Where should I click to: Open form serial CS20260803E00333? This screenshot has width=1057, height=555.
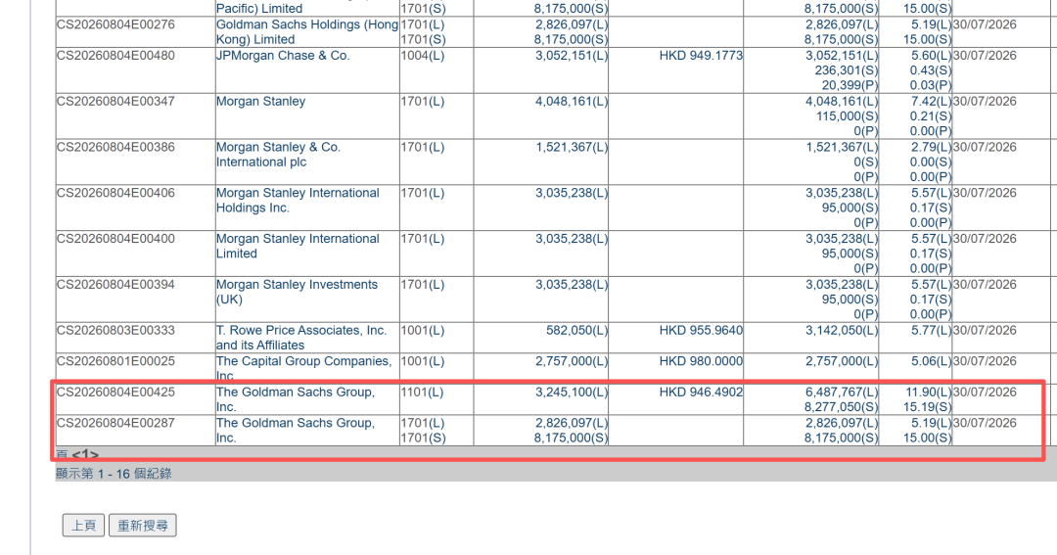coord(115,331)
